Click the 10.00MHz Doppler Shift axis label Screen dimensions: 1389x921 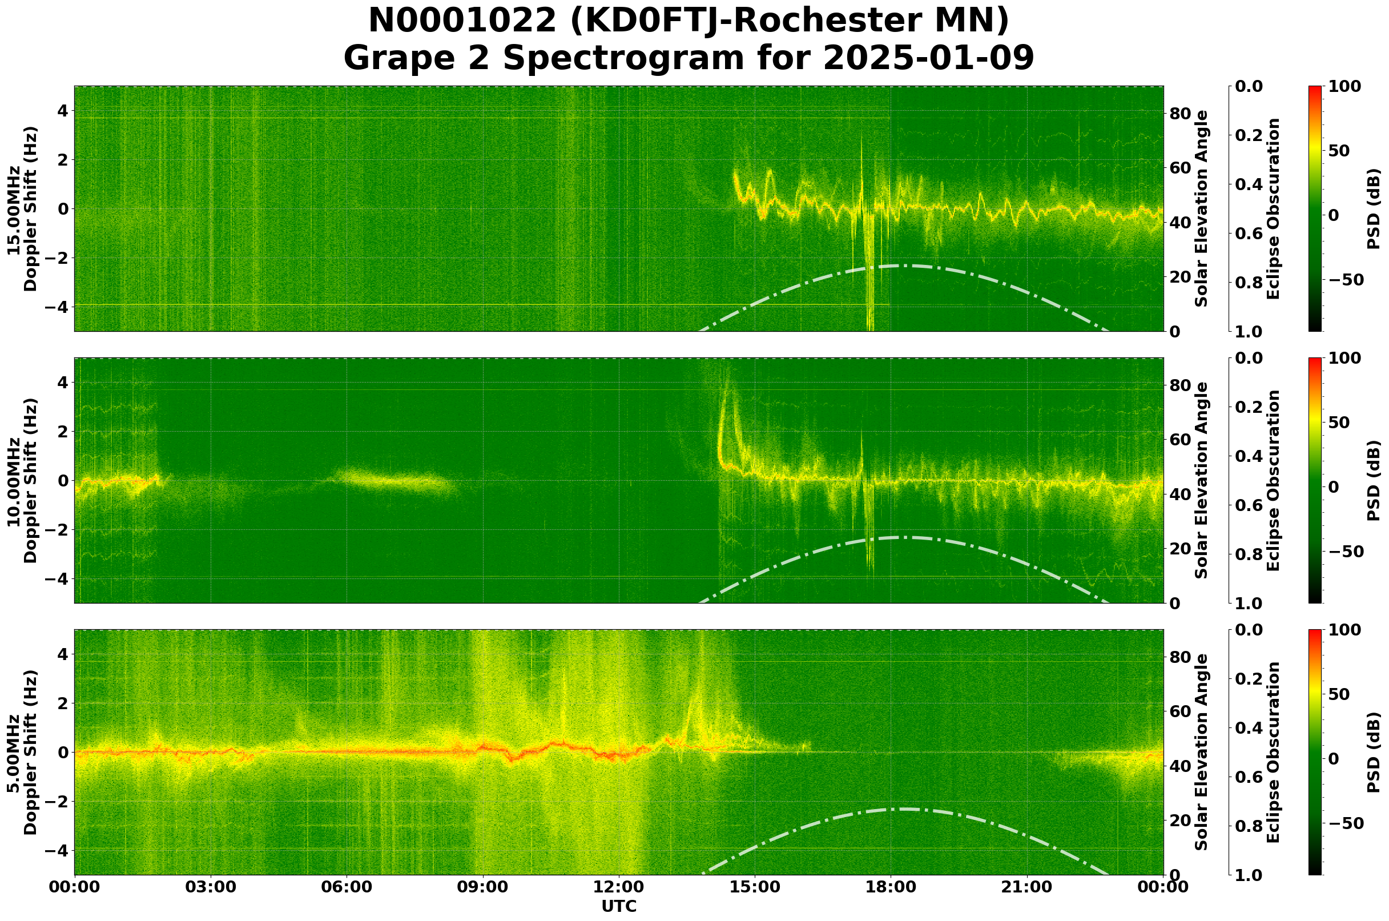click(x=22, y=480)
